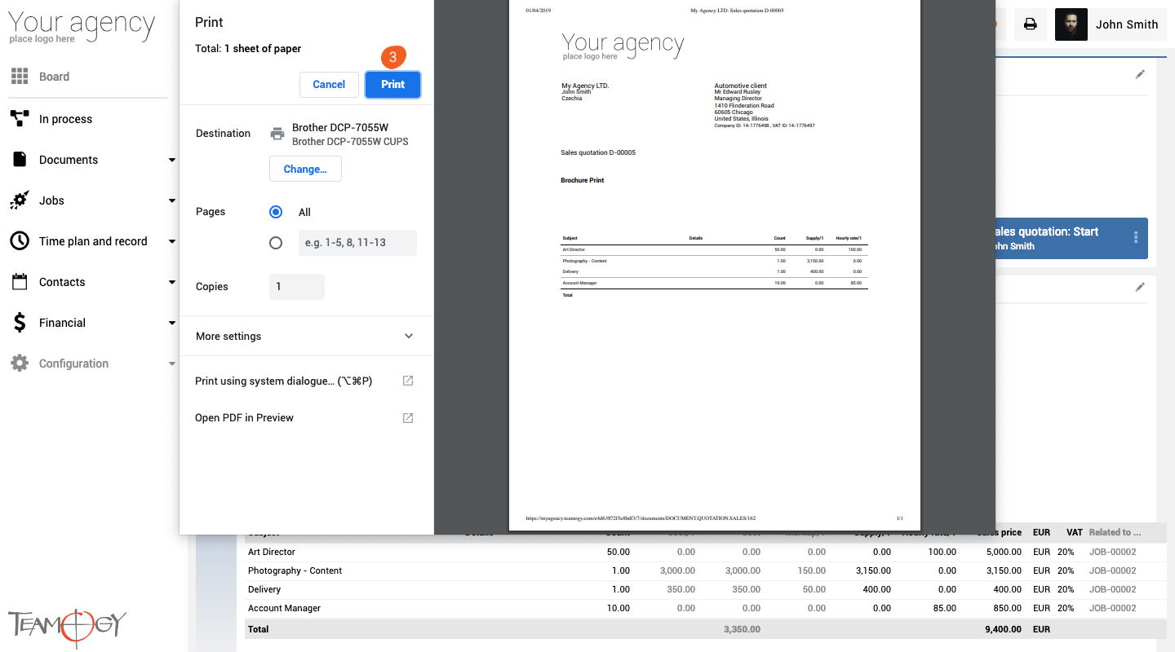This screenshot has height=652, width=1175.
Task: Click the Contacts calendar icon
Action: (x=20, y=282)
